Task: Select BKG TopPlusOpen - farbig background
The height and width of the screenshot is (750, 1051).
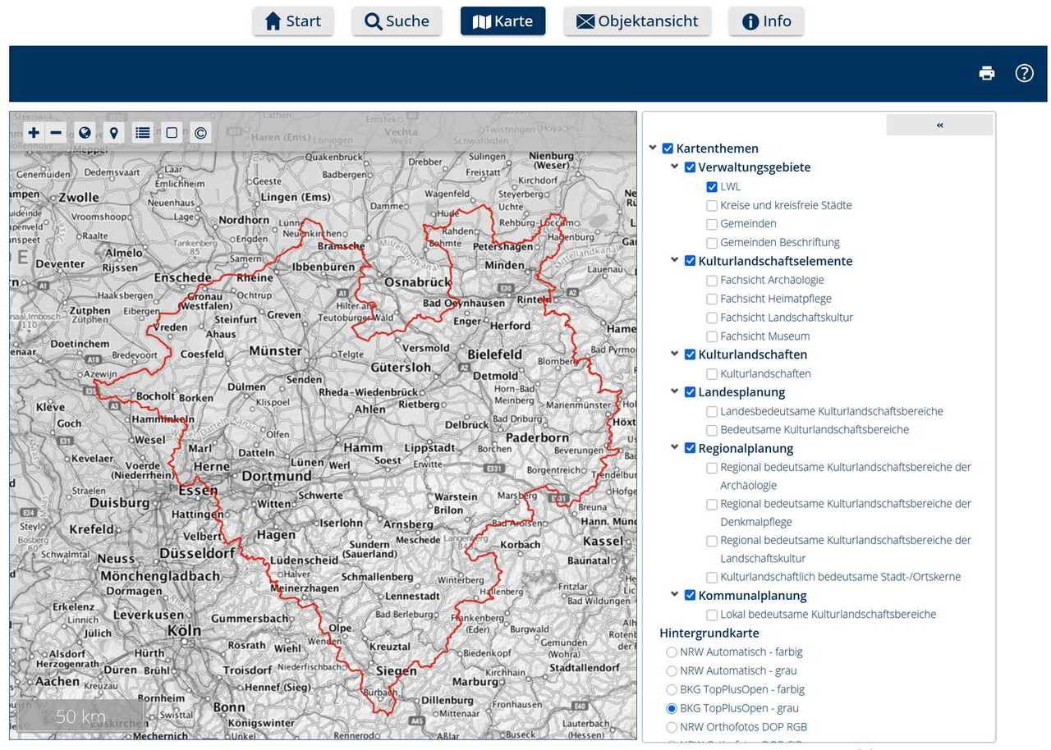Action: click(x=672, y=690)
